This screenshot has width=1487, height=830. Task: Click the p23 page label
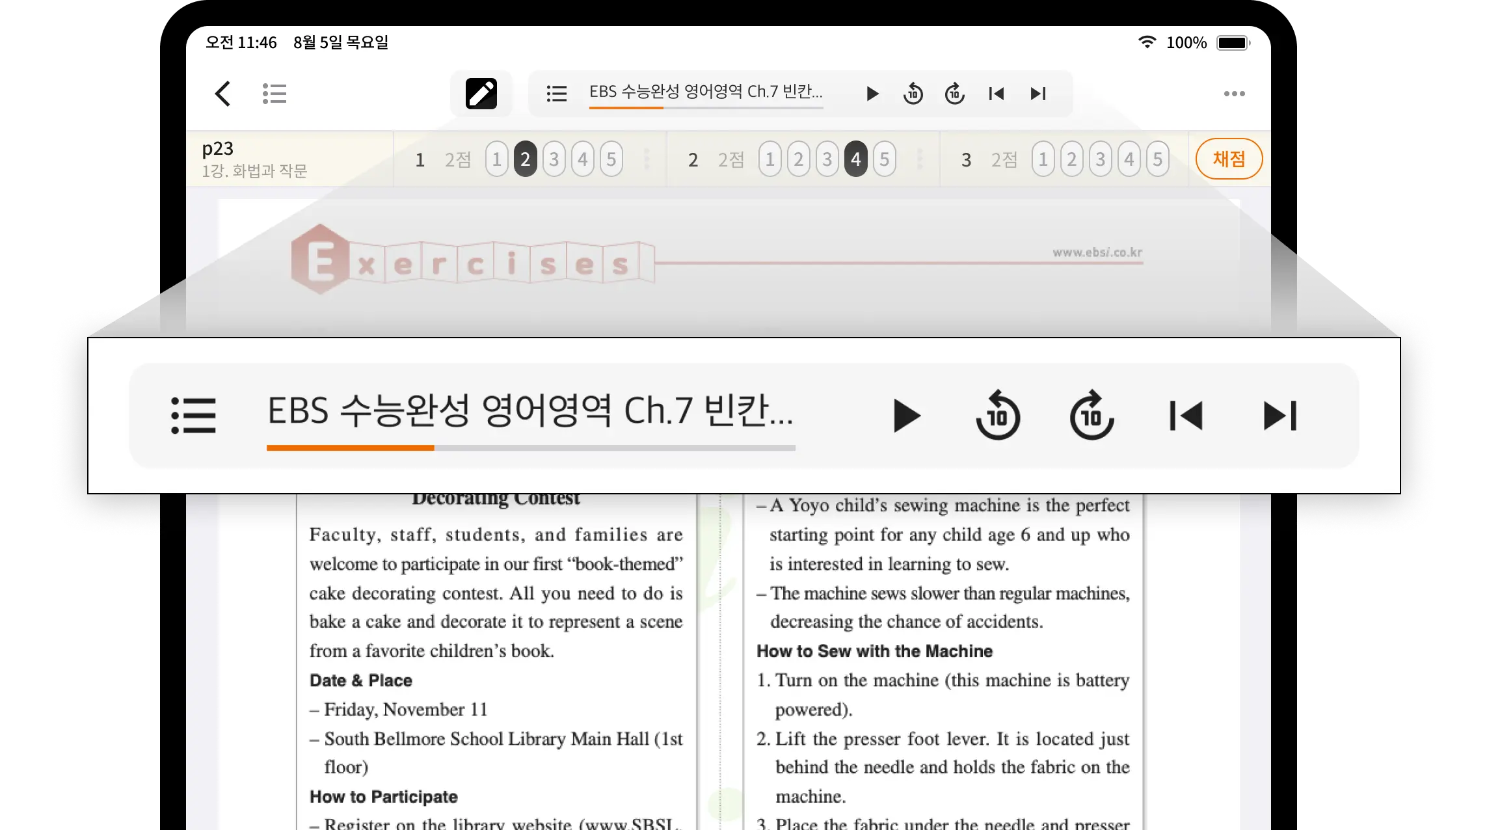point(217,149)
